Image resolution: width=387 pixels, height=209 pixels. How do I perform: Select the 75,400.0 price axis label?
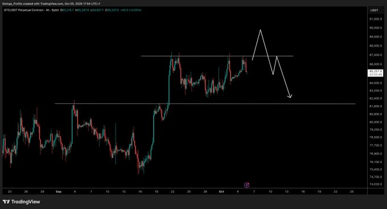pos(376,169)
